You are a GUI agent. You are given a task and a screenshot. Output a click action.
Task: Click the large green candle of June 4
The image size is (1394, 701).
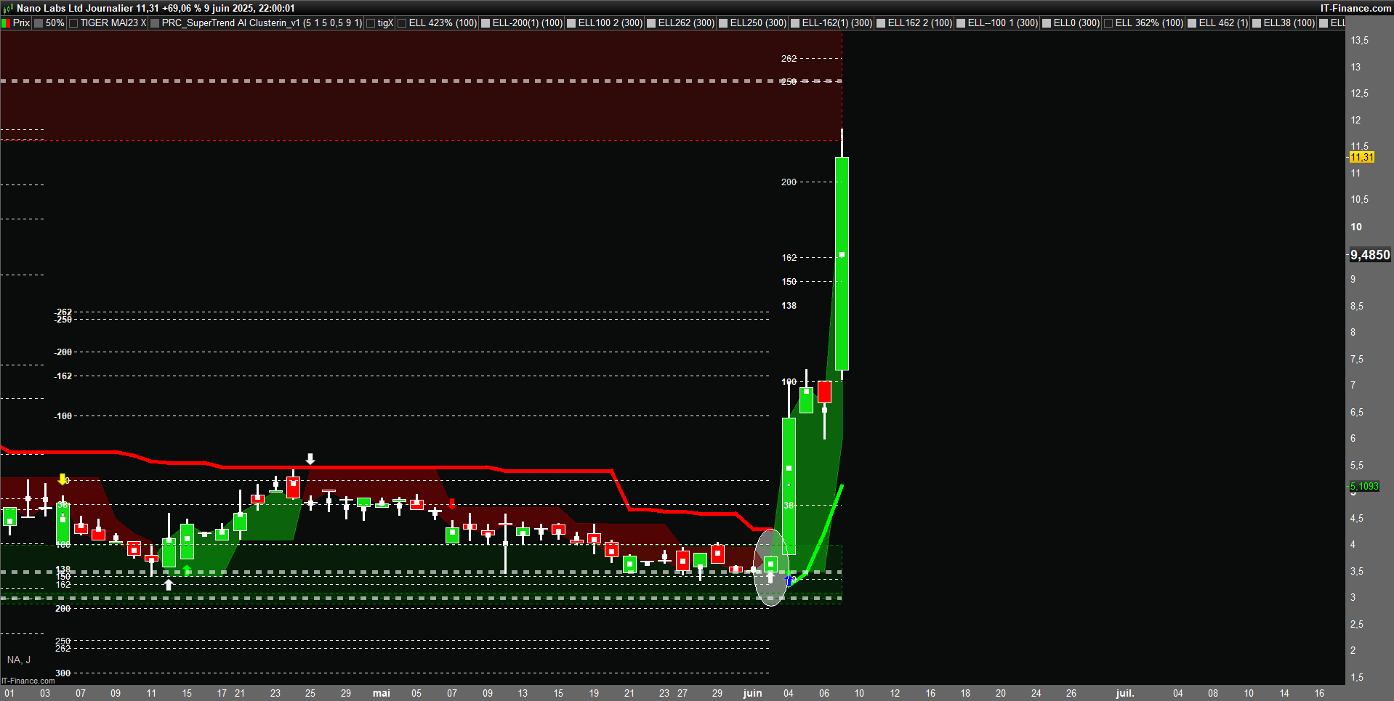(x=789, y=486)
